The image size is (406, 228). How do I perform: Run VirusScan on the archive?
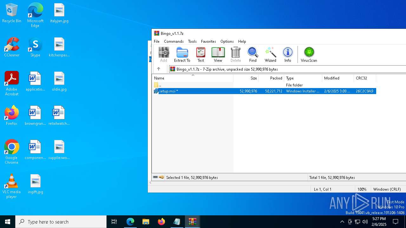[x=309, y=54]
